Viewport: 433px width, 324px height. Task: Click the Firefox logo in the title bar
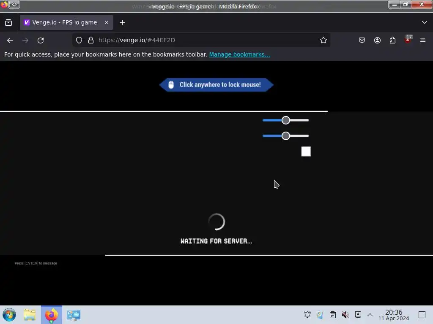pos(4,4)
